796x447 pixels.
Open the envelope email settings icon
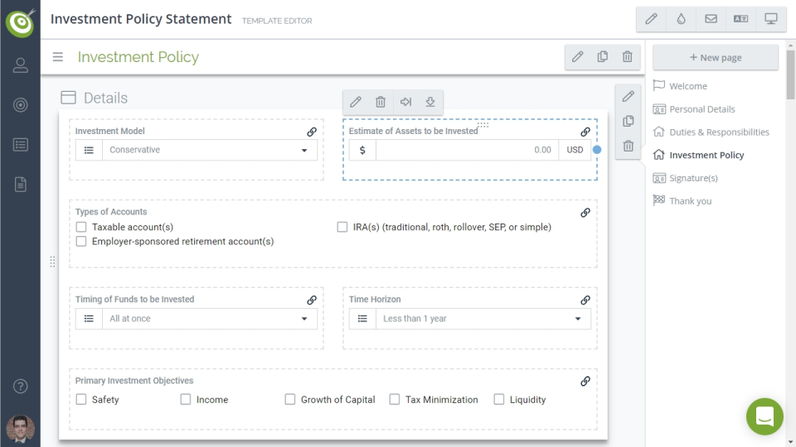click(x=711, y=19)
